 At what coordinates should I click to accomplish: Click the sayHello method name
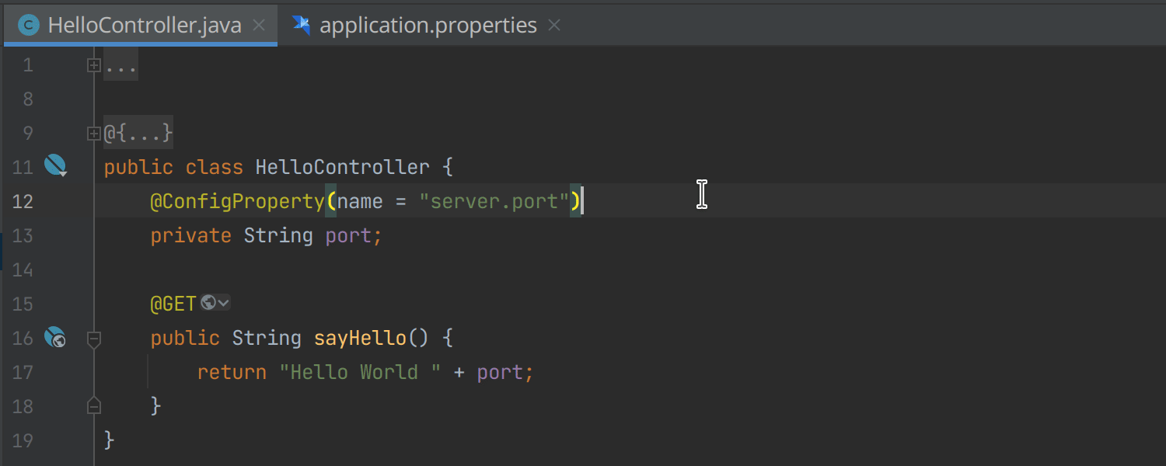pos(359,338)
